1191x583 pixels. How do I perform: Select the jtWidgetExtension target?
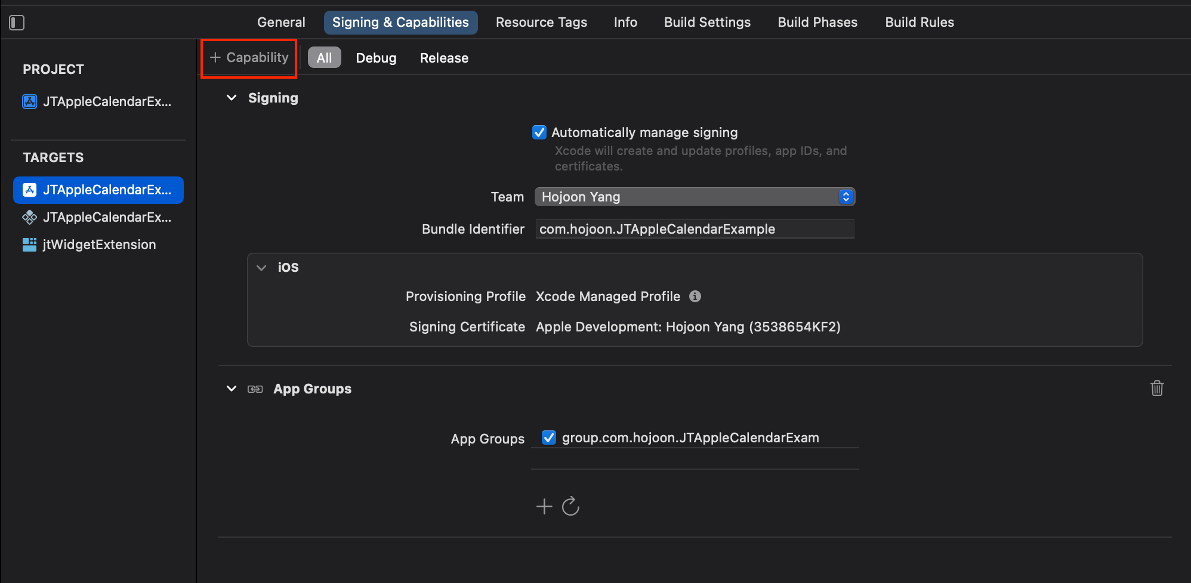98,244
